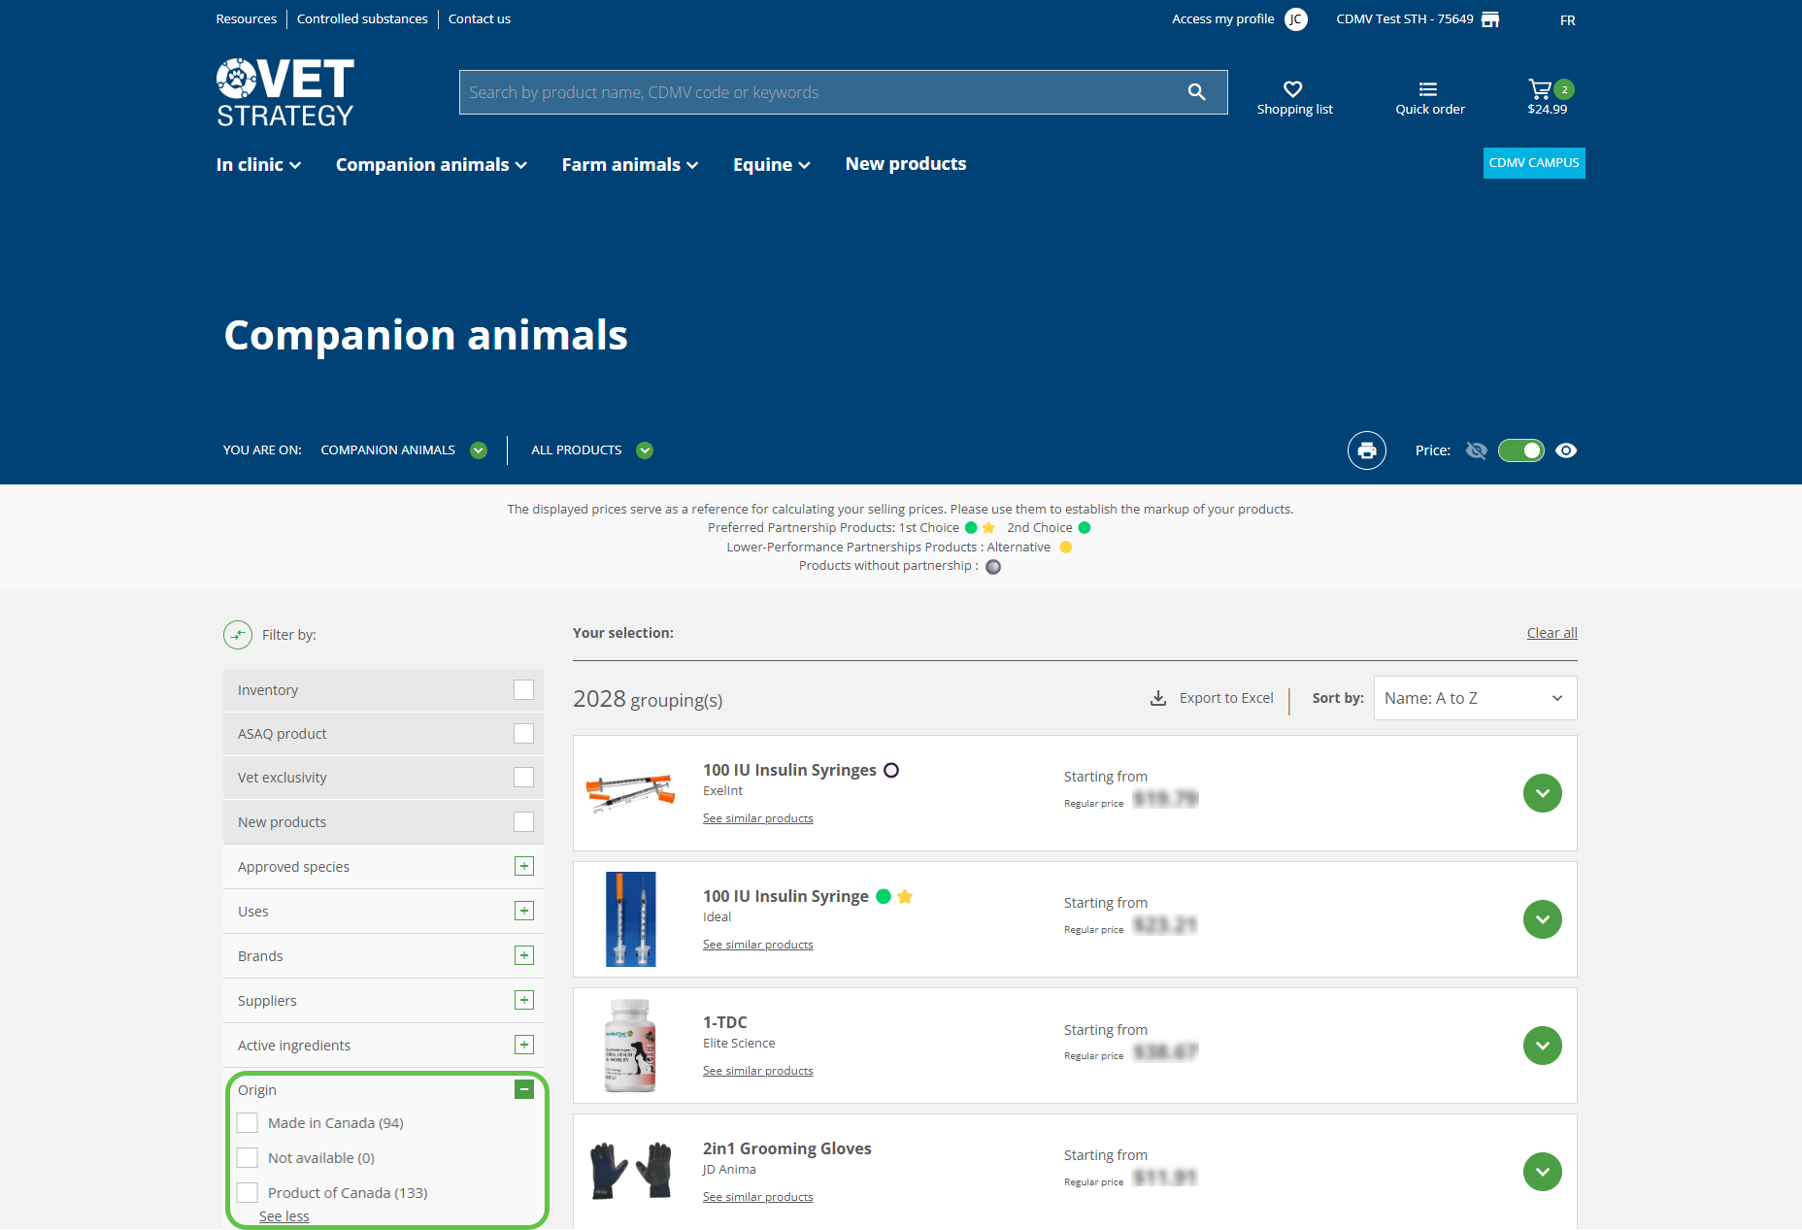Viewport: 1802px width, 1230px height.
Task: Open the COMPANION ANIMALS breadcrumb dropdown
Action: click(x=478, y=450)
